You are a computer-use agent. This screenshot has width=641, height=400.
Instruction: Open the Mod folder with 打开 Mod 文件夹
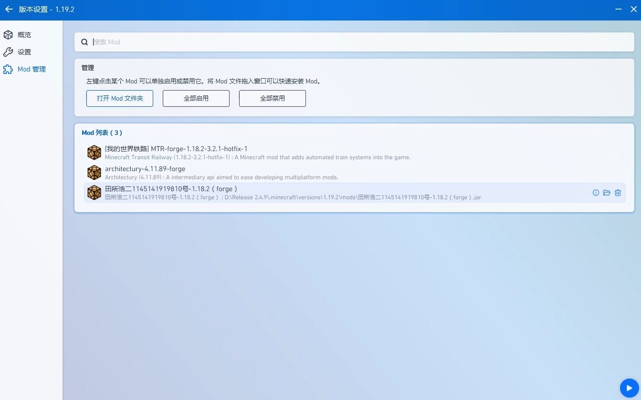(x=120, y=98)
